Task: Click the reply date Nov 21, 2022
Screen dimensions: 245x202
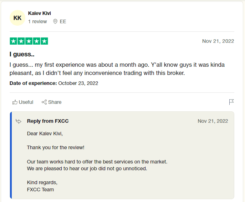Action: coord(213,121)
